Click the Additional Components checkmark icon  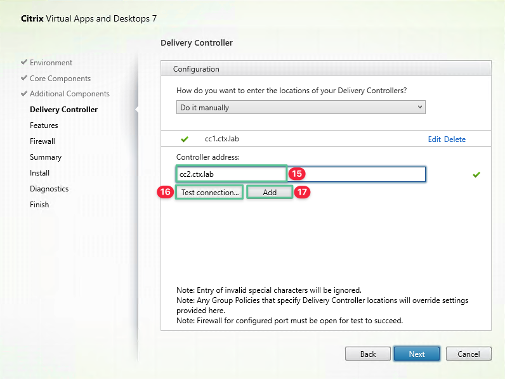tap(24, 94)
